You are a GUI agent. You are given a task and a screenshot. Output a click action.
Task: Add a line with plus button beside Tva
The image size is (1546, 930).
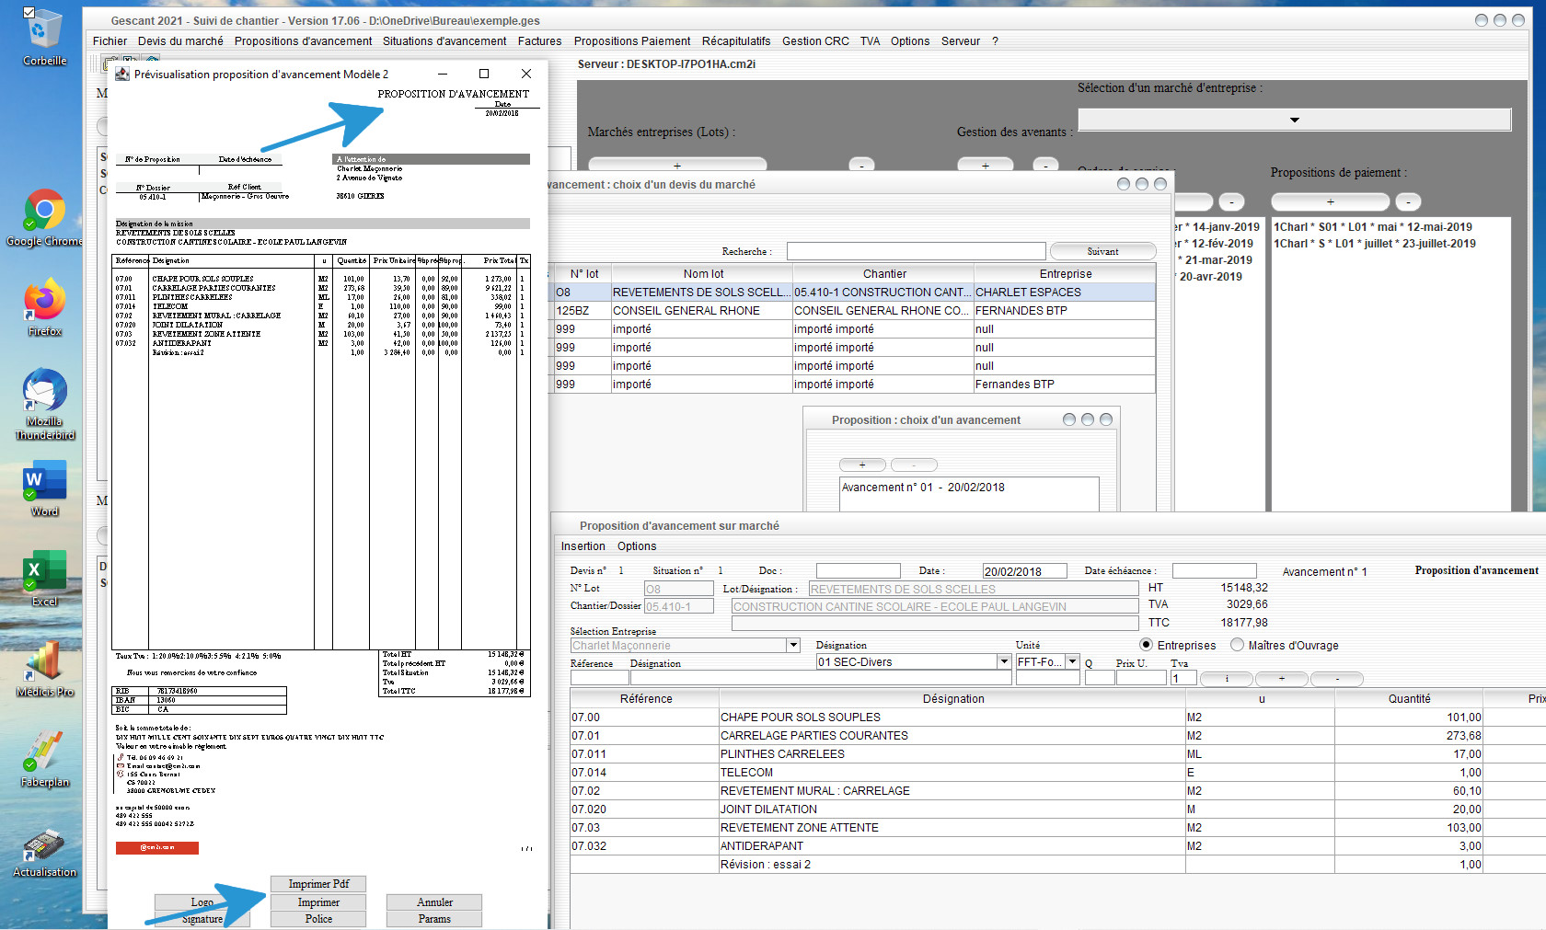coord(1282,679)
